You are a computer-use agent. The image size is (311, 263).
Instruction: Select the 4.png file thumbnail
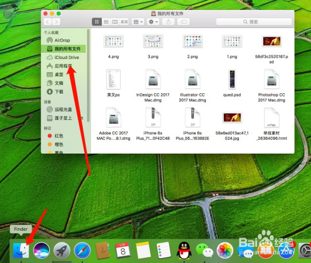[x=114, y=41]
